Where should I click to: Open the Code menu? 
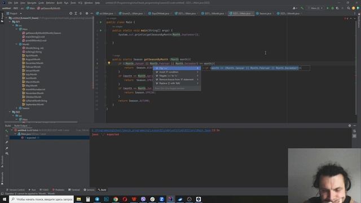[41, 3]
